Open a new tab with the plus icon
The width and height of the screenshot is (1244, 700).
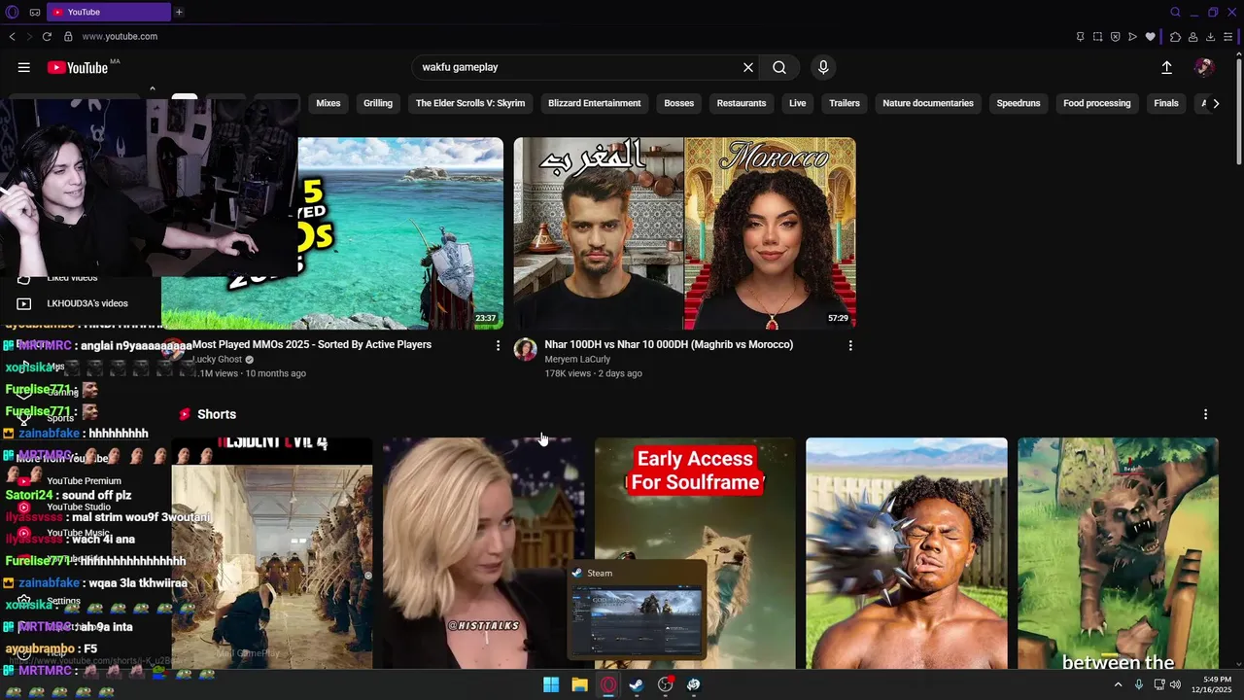point(179,12)
